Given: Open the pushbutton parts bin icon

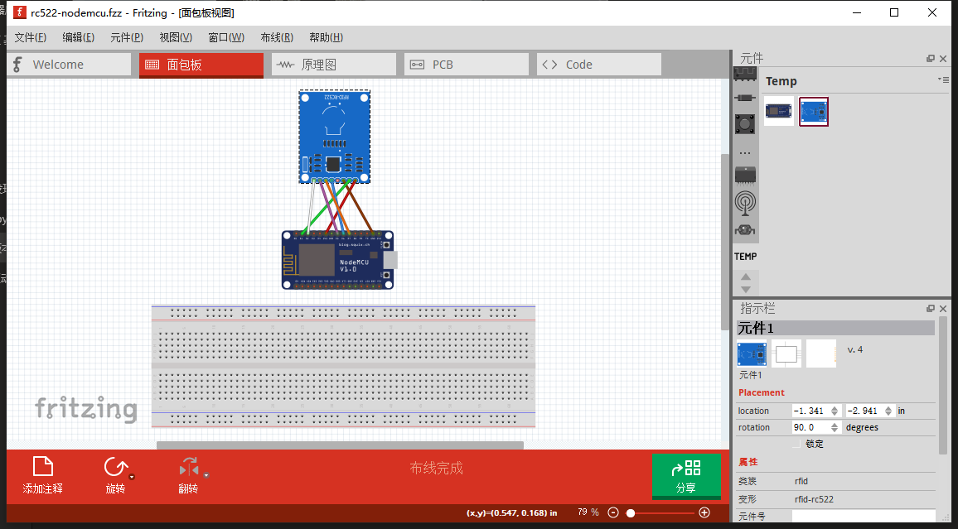Looking at the screenshot, I should coord(745,124).
